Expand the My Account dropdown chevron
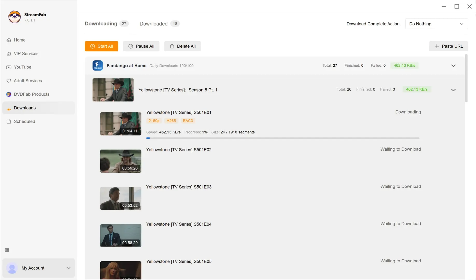Screen dimensions: 476x280 coord(68,268)
